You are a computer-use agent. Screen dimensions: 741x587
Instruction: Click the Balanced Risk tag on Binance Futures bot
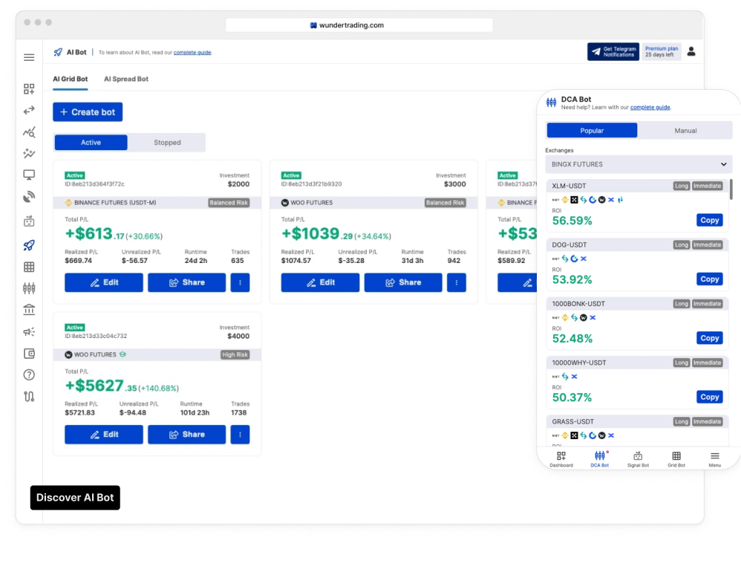(229, 202)
